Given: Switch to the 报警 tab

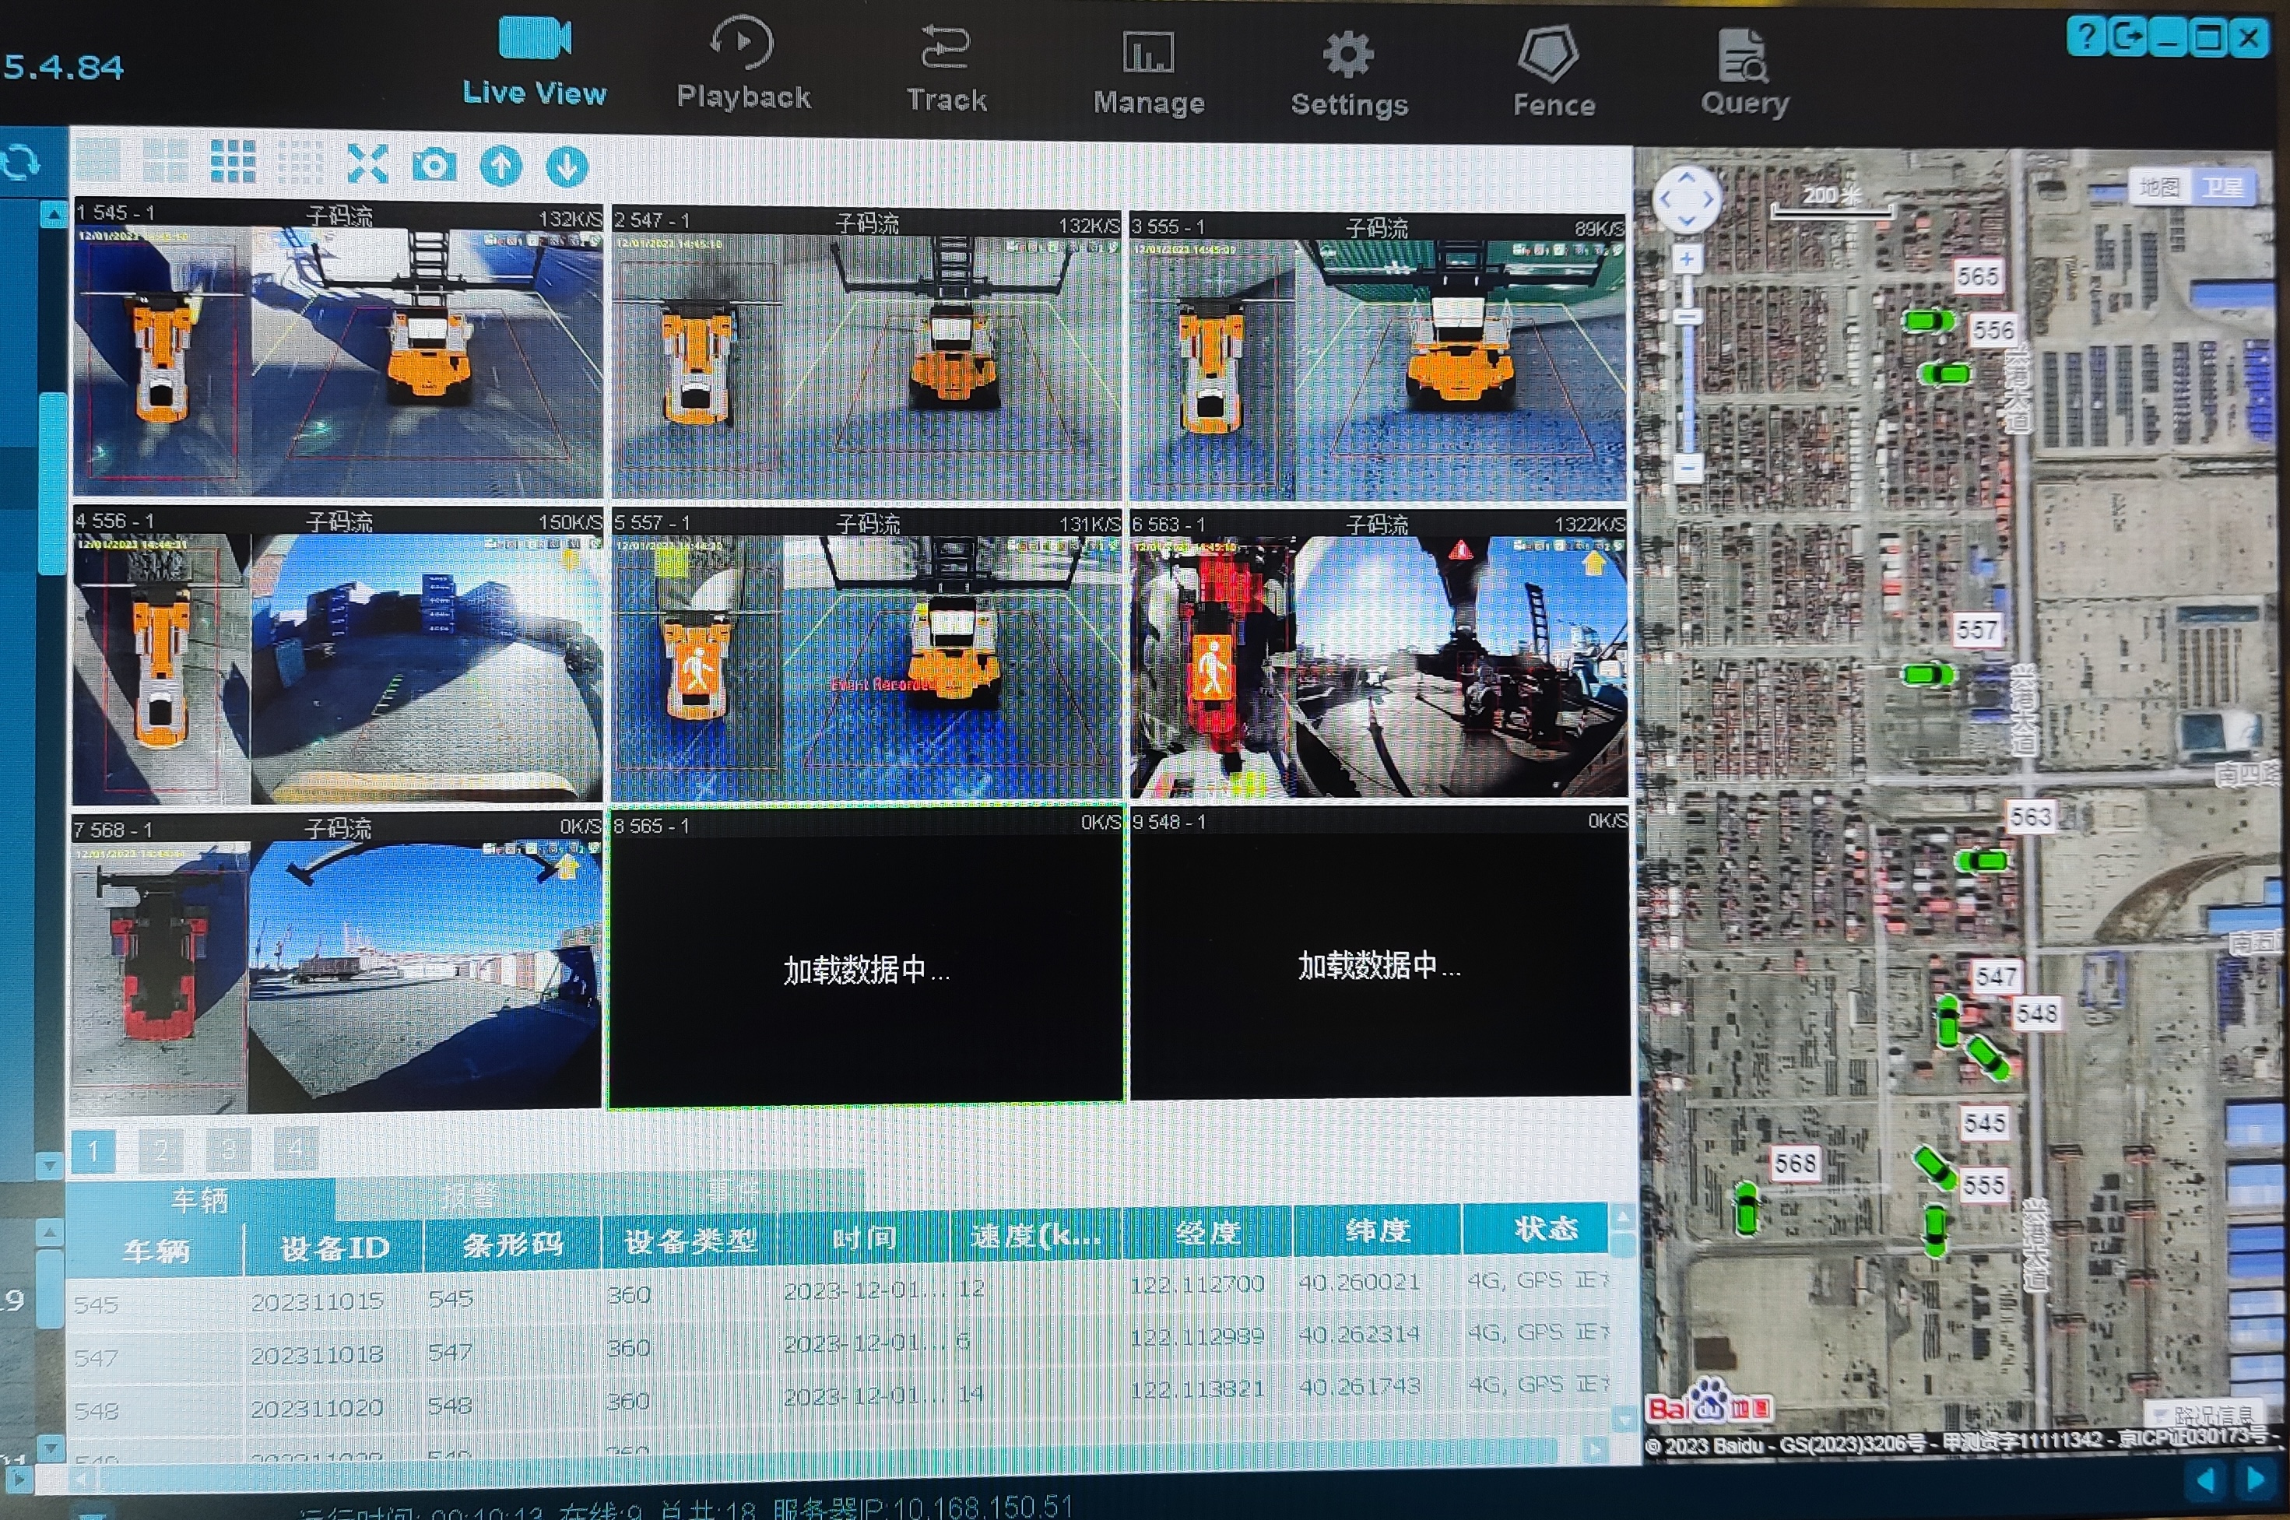Looking at the screenshot, I should click(469, 1195).
